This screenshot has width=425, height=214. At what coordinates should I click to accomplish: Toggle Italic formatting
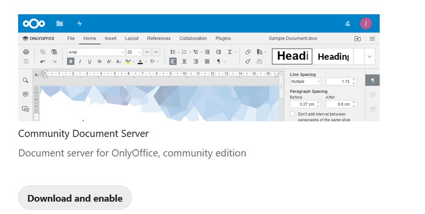coord(80,62)
